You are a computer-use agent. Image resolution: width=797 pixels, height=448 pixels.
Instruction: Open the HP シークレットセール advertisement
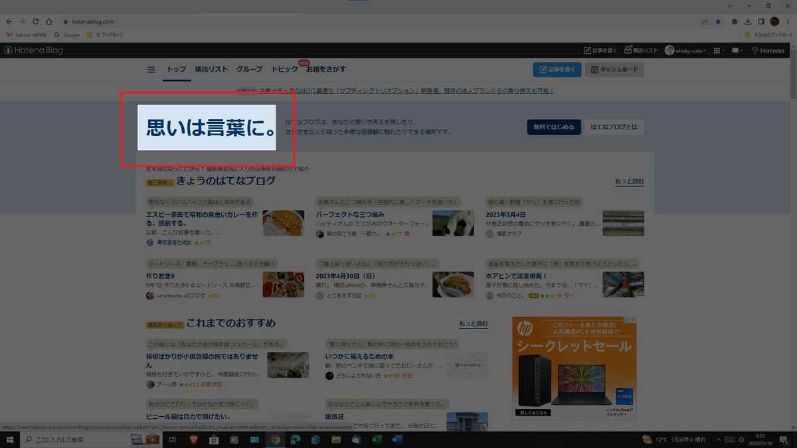tap(574, 368)
